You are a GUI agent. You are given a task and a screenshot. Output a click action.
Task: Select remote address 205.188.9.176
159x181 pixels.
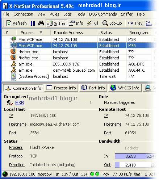tap(66, 64)
